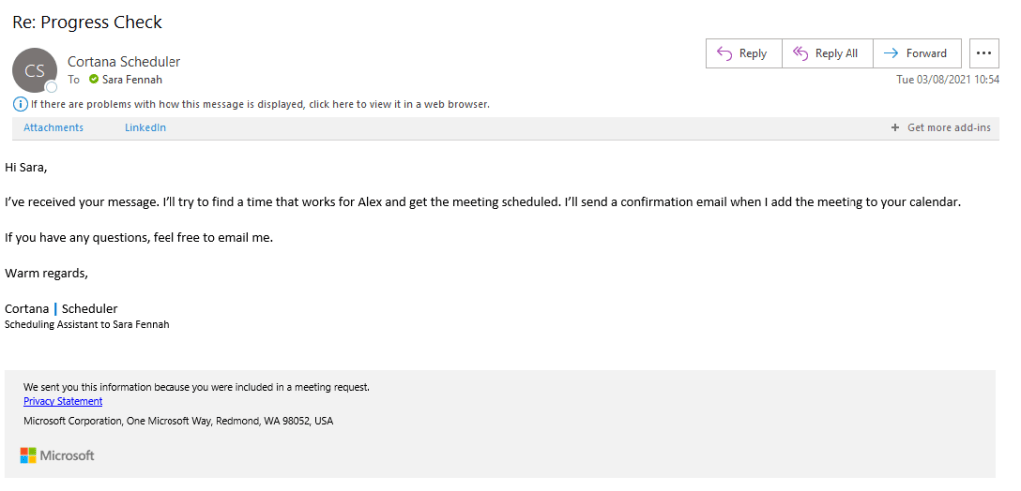Open the Privacy Statement link
This screenshot has height=491, width=1021.
(63, 402)
